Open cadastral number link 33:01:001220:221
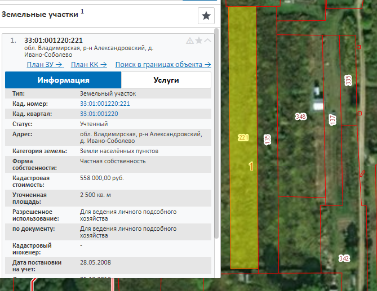Screen dimensions: 377x291 105,104
